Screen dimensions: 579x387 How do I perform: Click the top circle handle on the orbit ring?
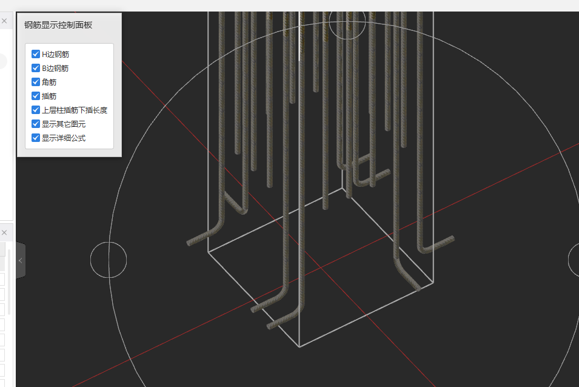point(347,21)
